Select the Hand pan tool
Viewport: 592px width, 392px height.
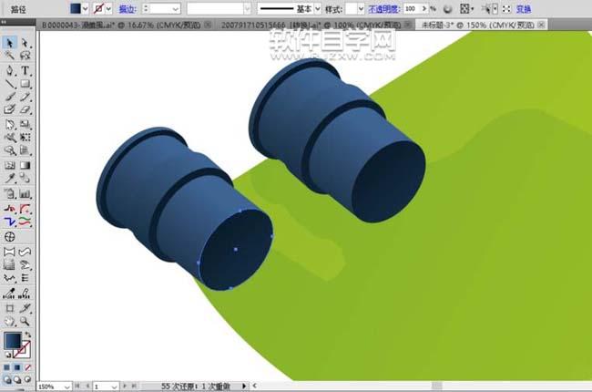[10, 321]
